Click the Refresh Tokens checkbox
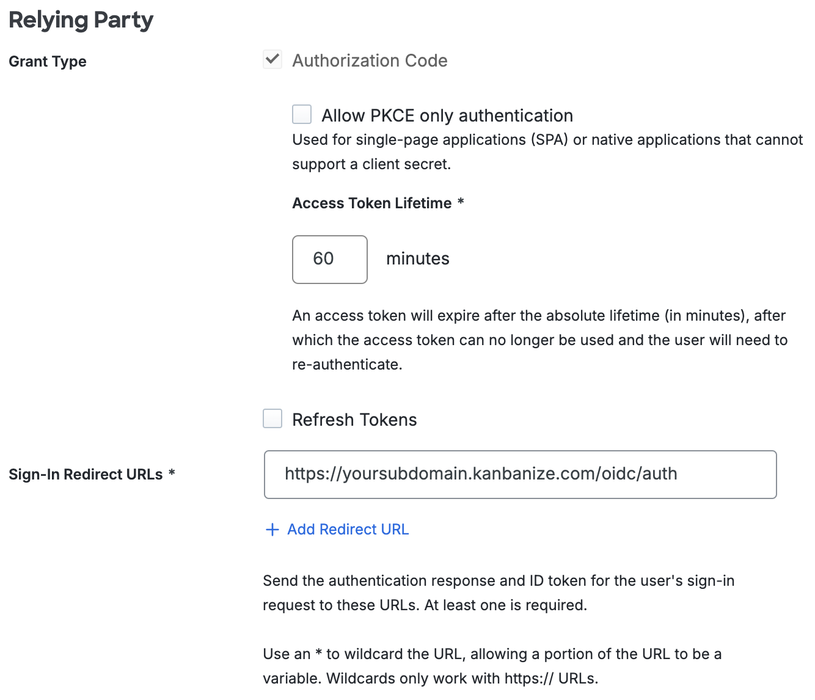 272,418
